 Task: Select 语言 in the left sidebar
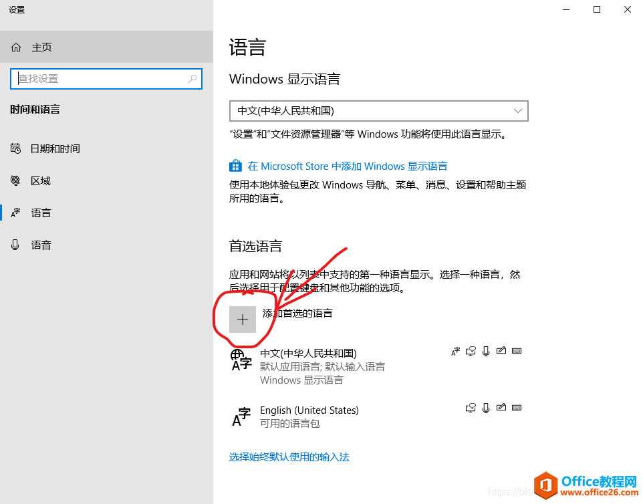[x=40, y=213]
